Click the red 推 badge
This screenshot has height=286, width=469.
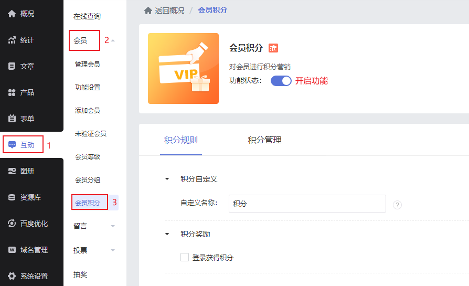[273, 48]
